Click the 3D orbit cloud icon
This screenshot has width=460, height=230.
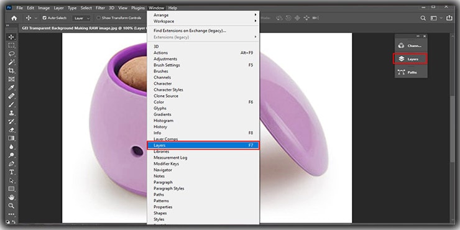[x=279, y=18]
